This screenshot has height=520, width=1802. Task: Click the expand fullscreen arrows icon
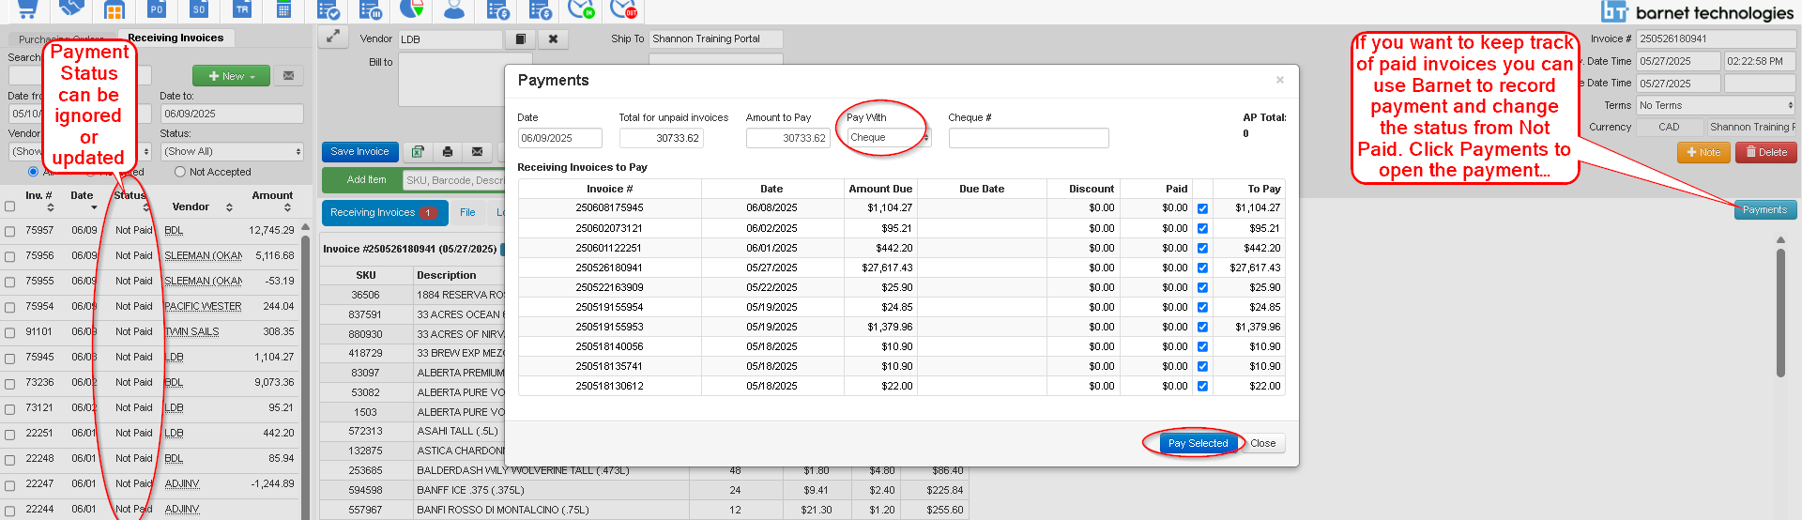pyautogui.click(x=332, y=38)
